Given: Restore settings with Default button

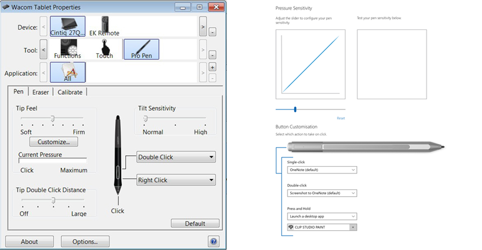Looking at the screenshot, I should point(195,223).
